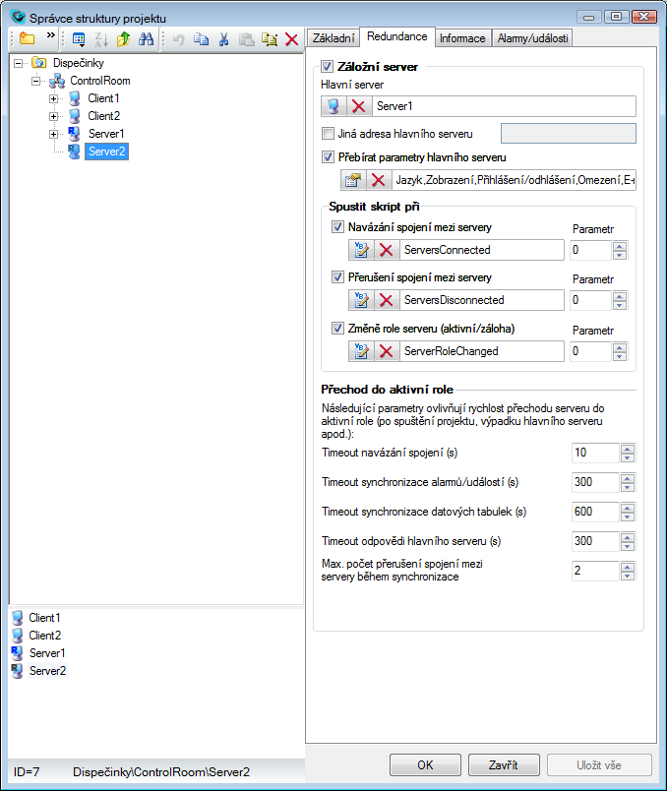
Task: Increase the ServerRoleChanged parameter value
Action: point(620,346)
